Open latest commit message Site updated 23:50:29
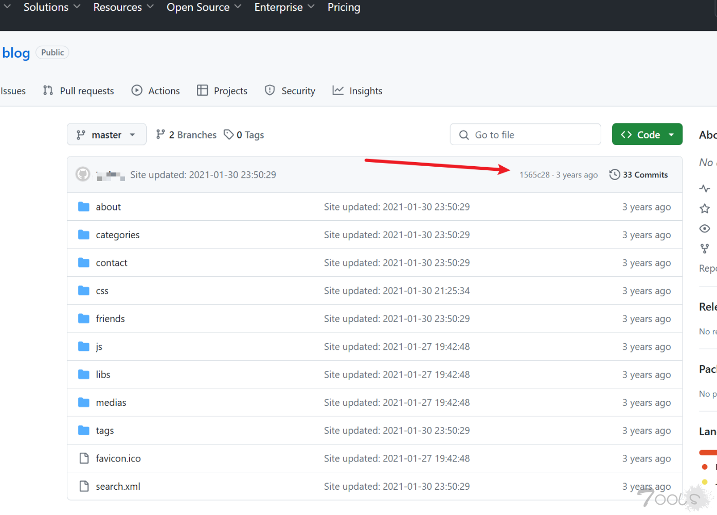 [203, 175]
